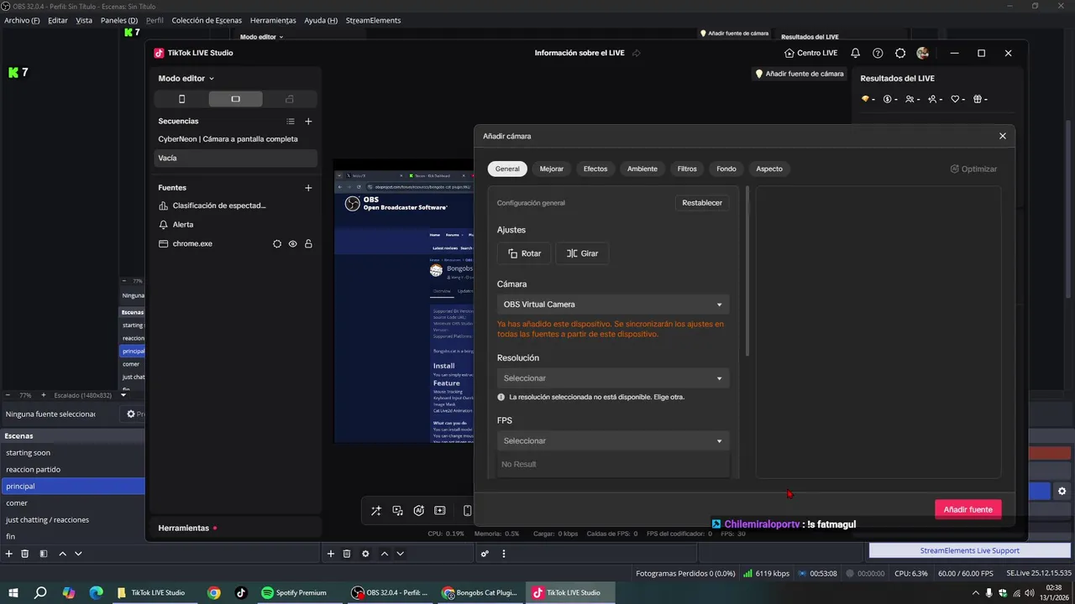
Task: Switch to the Ambiente tab
Action: [642, 169]
